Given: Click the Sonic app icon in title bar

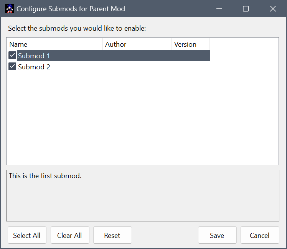Looking at the screenshot, I should pos(10,8).
